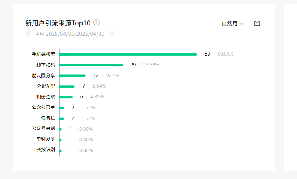Click the 单聊分享 source label

coord(46,139)
